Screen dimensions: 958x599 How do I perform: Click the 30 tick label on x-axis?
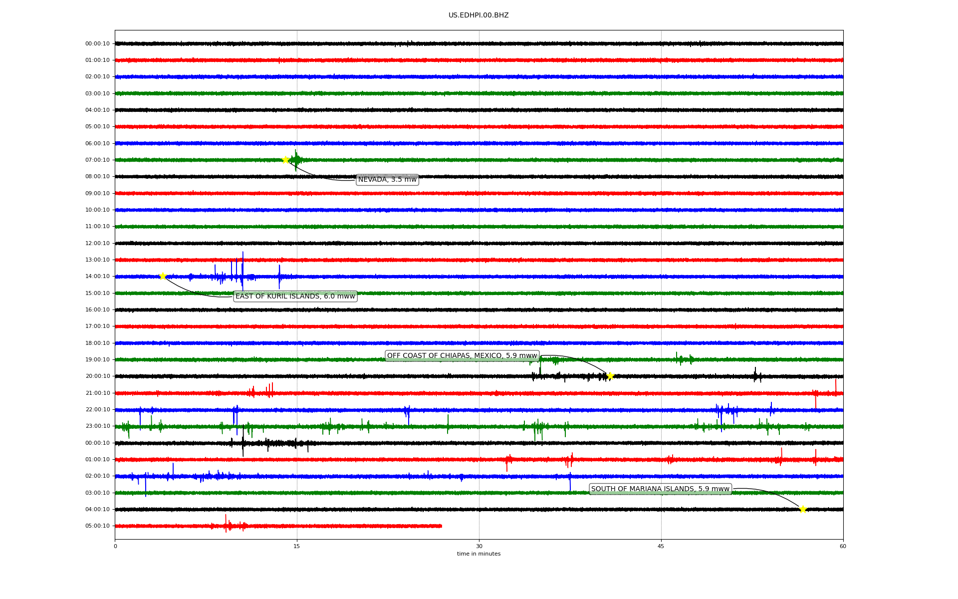479,546
